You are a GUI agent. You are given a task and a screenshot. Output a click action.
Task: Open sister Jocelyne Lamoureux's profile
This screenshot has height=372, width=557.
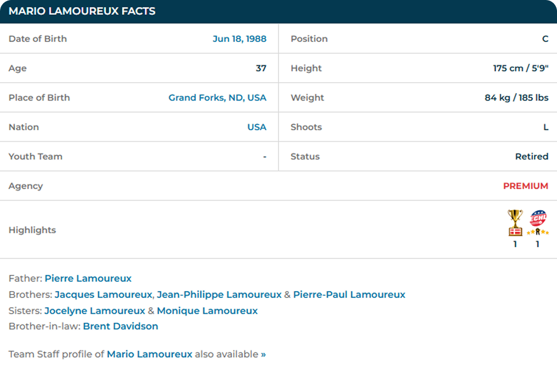[95, 311]
